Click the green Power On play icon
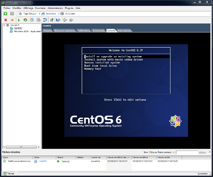Image resolution: width=213 pixels, height=177 pixels. point(19,20)
